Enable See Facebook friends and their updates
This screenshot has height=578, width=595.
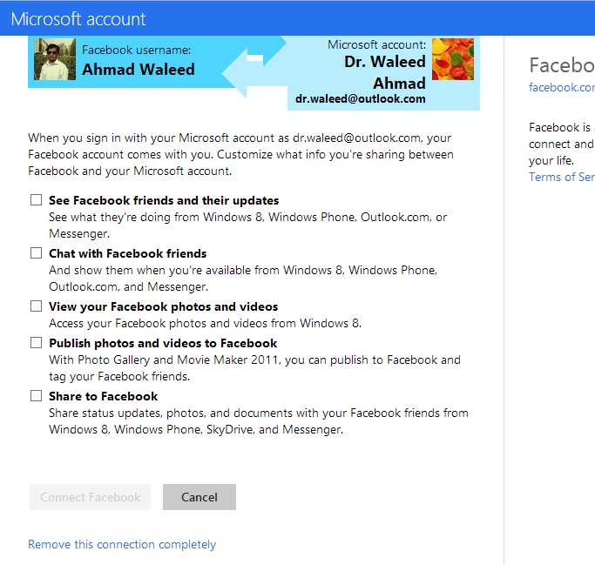[x=36, y=200]
